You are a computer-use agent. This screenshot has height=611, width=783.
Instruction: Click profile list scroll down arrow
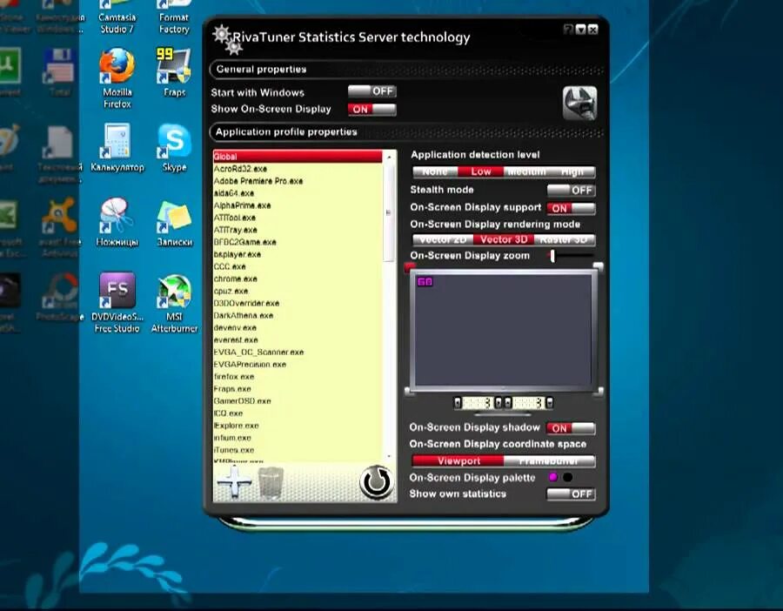[x=389, y=457]
